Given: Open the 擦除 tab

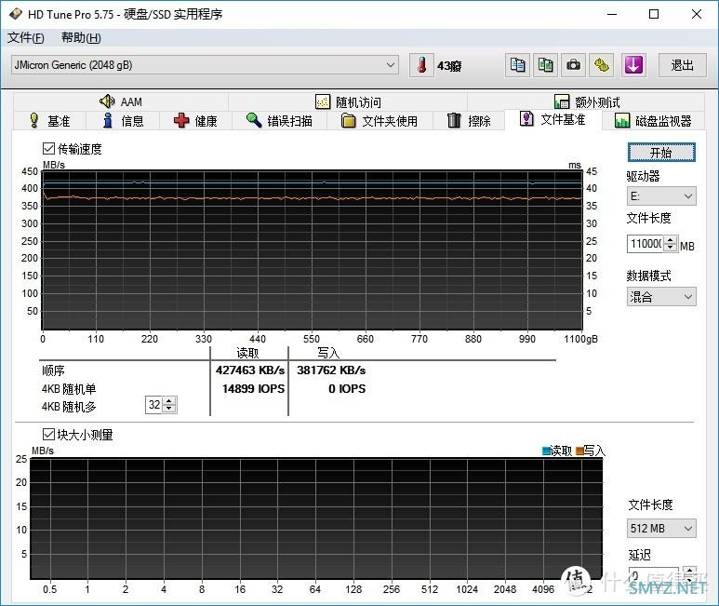Looking at the screenshot, I should [x=469, y=121].
